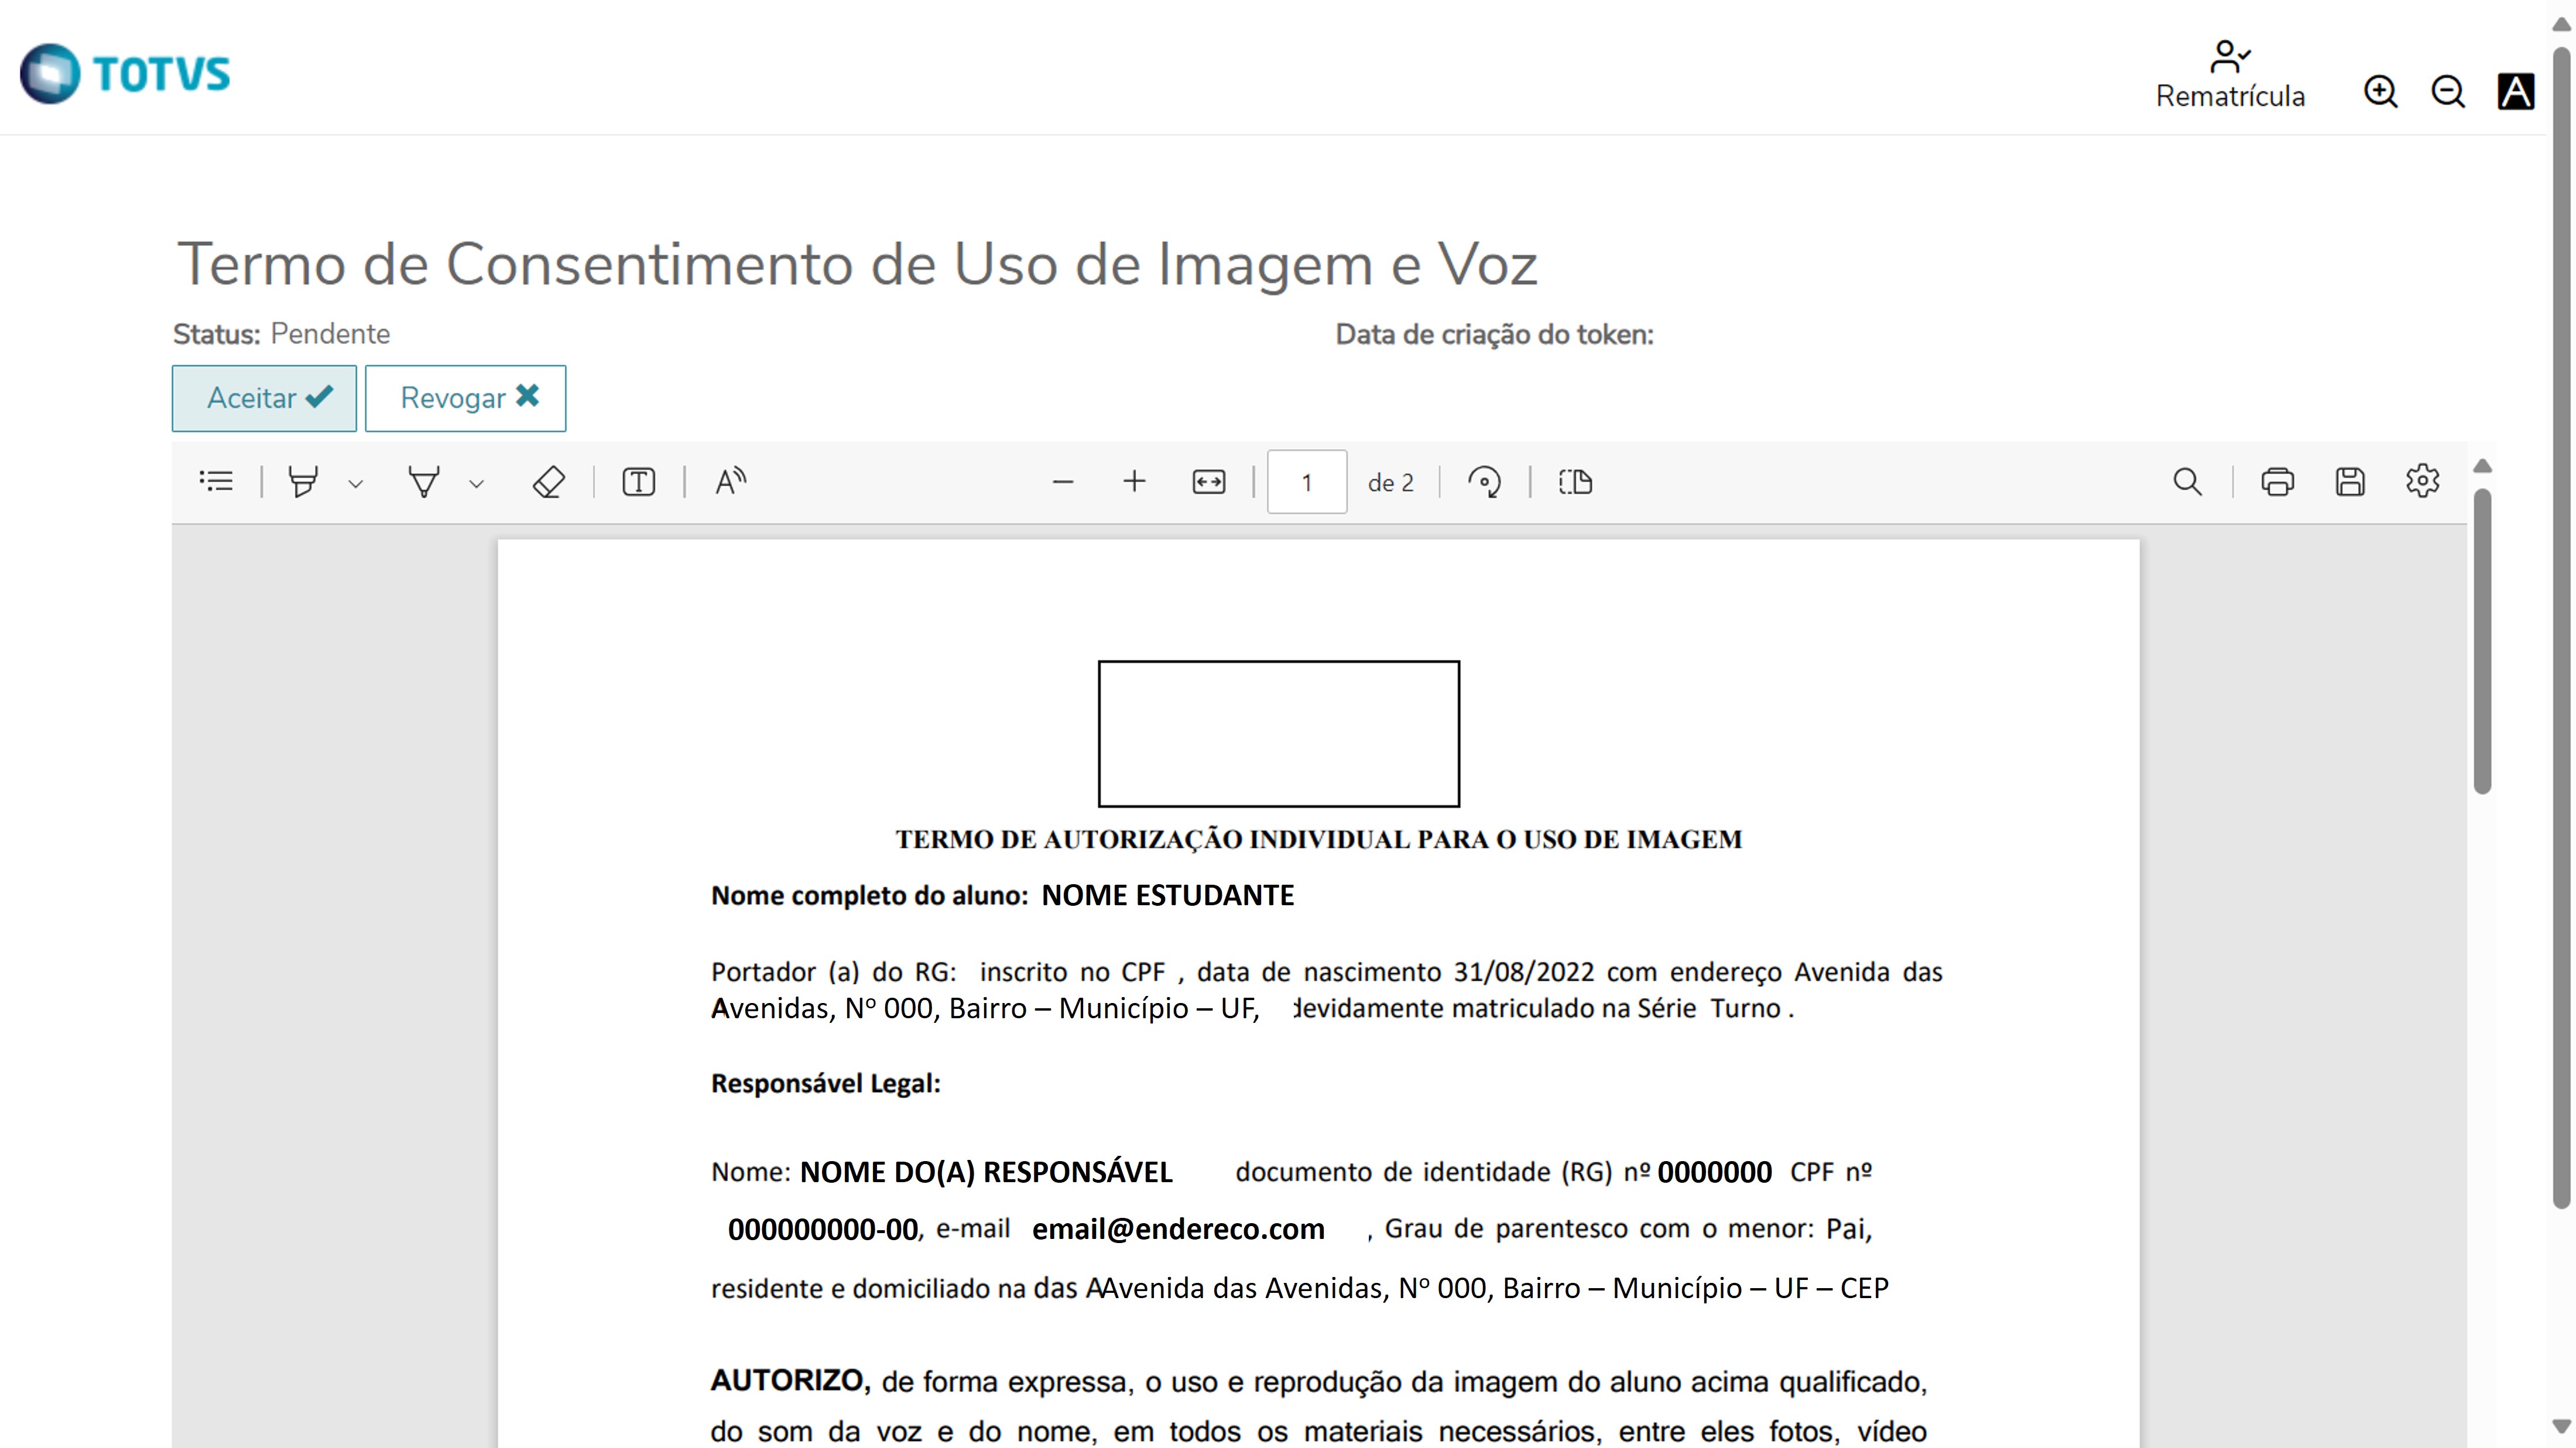Toggle fit to width in PDF toolbar

coord(1208,482)
